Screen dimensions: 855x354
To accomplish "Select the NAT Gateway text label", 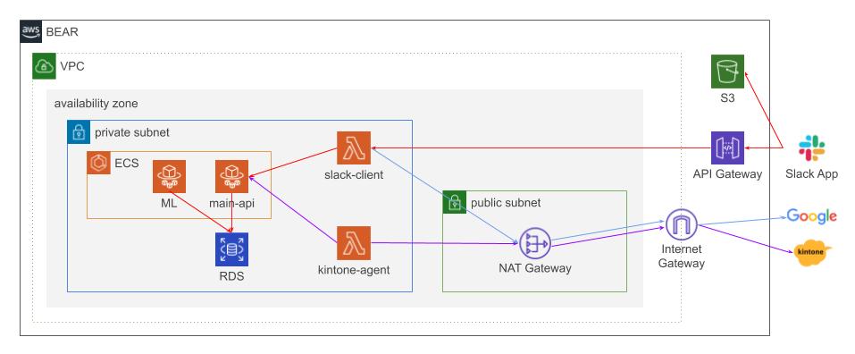I will pyautogui.click(x=535, y=268).
